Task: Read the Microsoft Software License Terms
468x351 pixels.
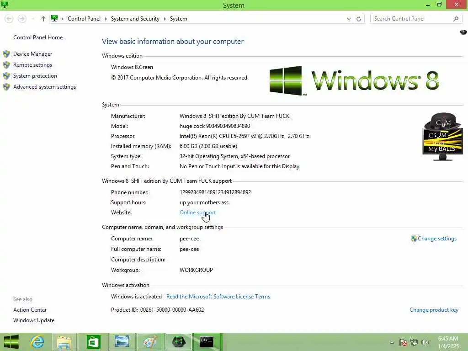Action: click(218, 296)
